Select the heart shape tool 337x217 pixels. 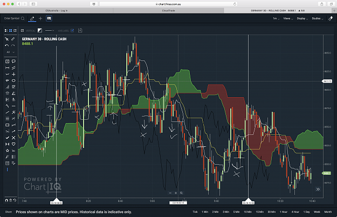click(x=13, y=144)
